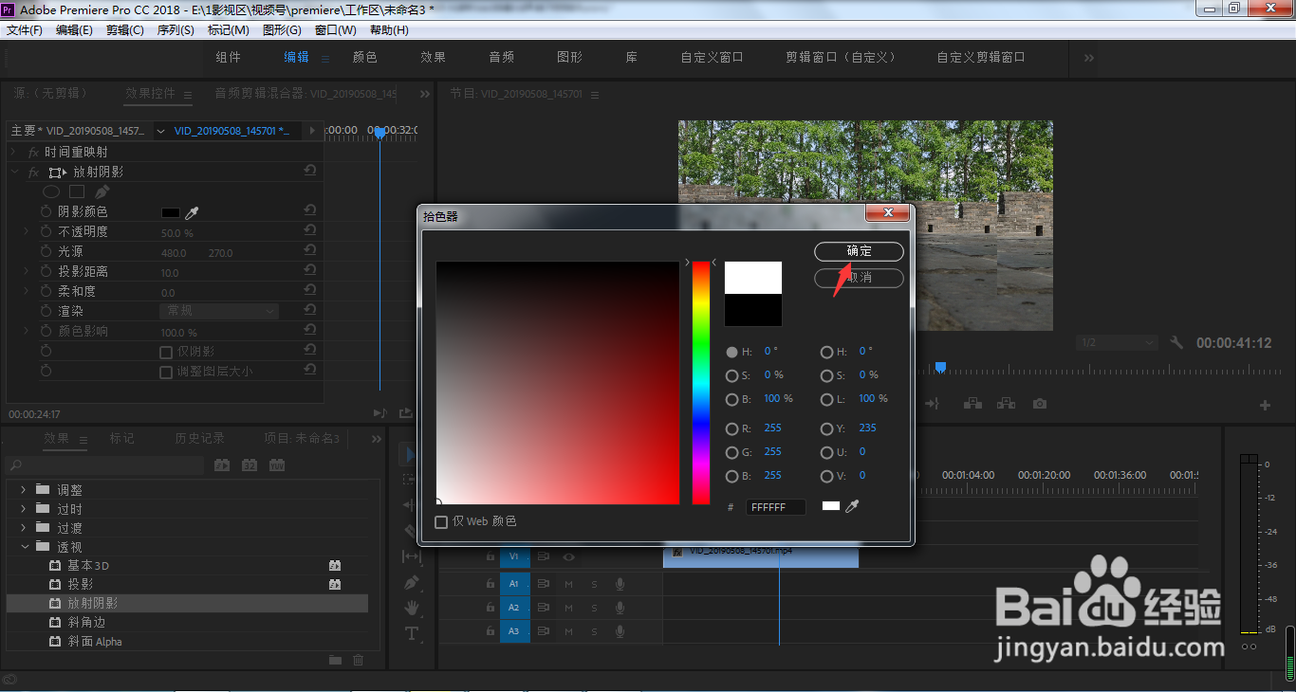Select the 斜角边 effect

pyautogui.click(x=86, y=622)
